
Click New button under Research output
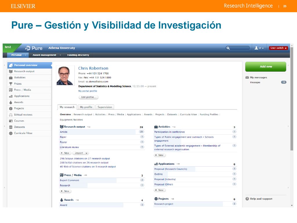pos(65,153)
